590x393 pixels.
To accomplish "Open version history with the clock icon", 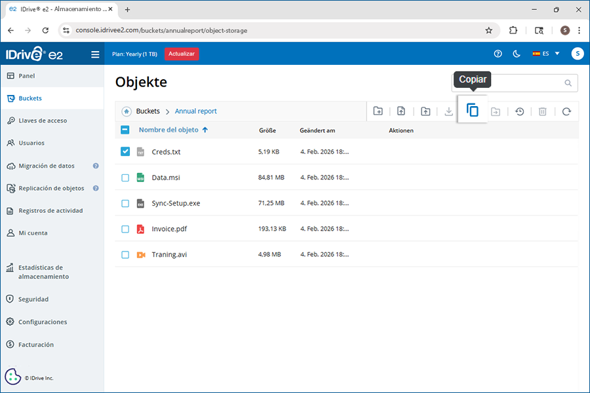I will click(x=519, y=111).
